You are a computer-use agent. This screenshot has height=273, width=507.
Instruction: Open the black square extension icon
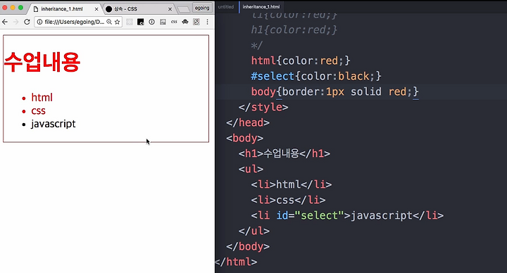(140, 22)
